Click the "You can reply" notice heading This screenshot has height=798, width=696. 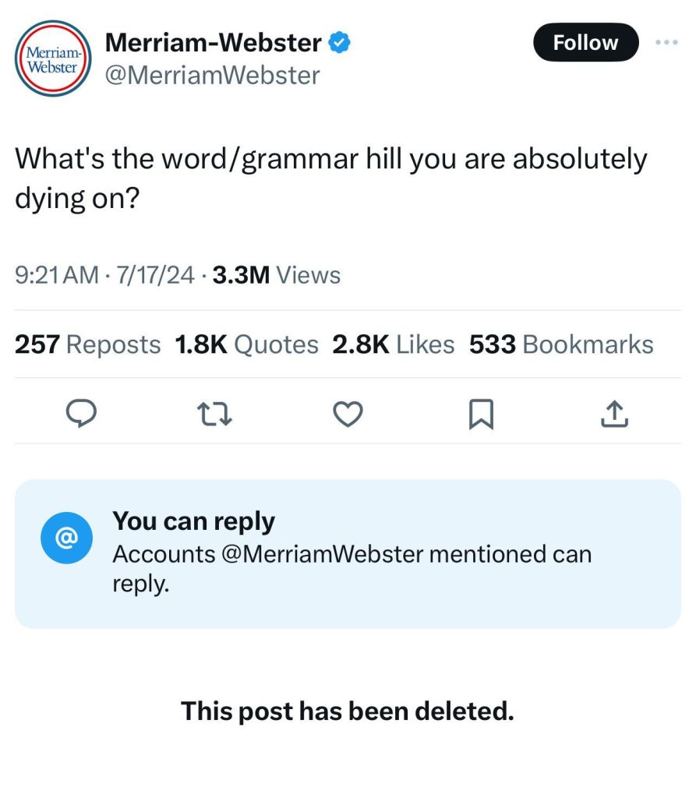193,521
